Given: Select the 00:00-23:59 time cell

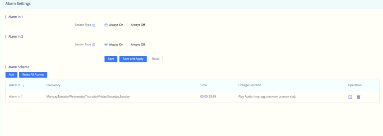Looking at the screenshot, I should [x=208, y=97].
